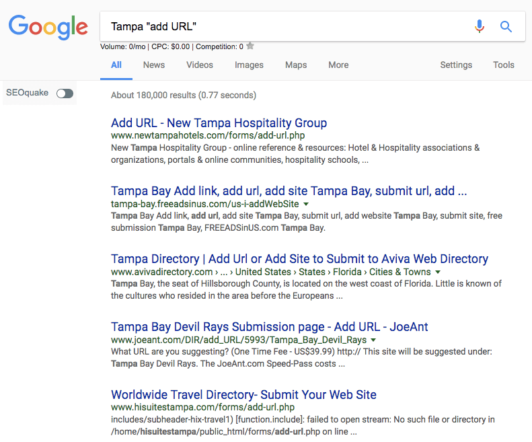Open dropdown arrow next to joeant.com URL

tap(373, 340)
